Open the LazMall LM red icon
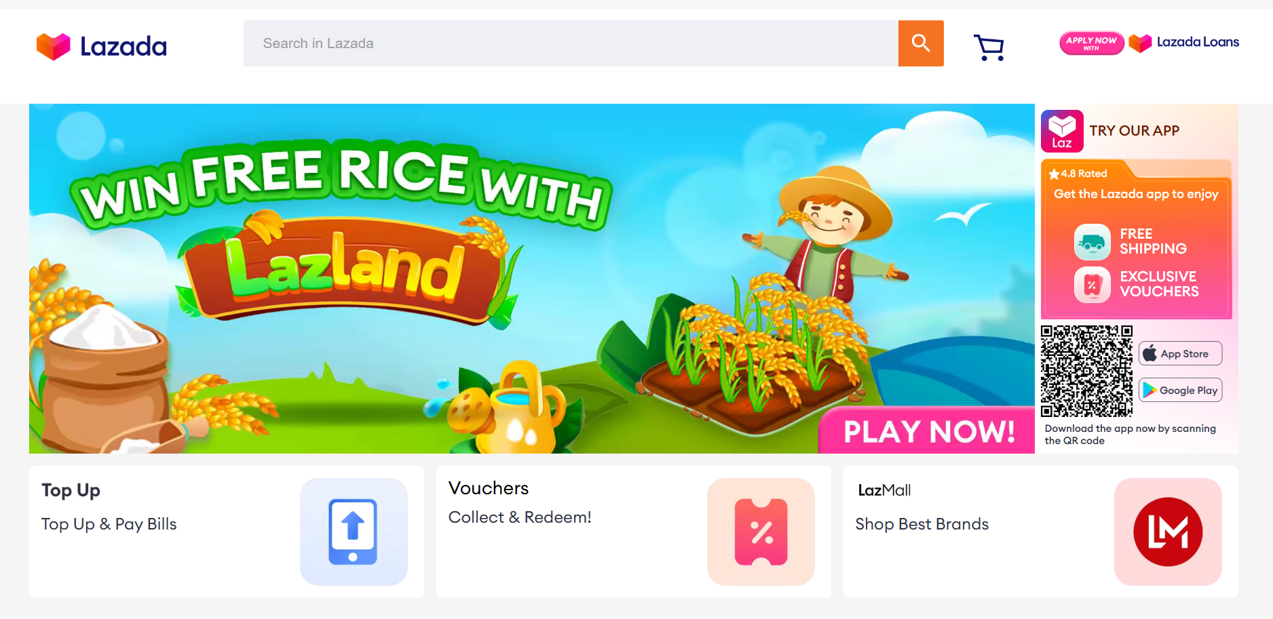This screenshot has height=619, width=1273. tap(1168, 532)
